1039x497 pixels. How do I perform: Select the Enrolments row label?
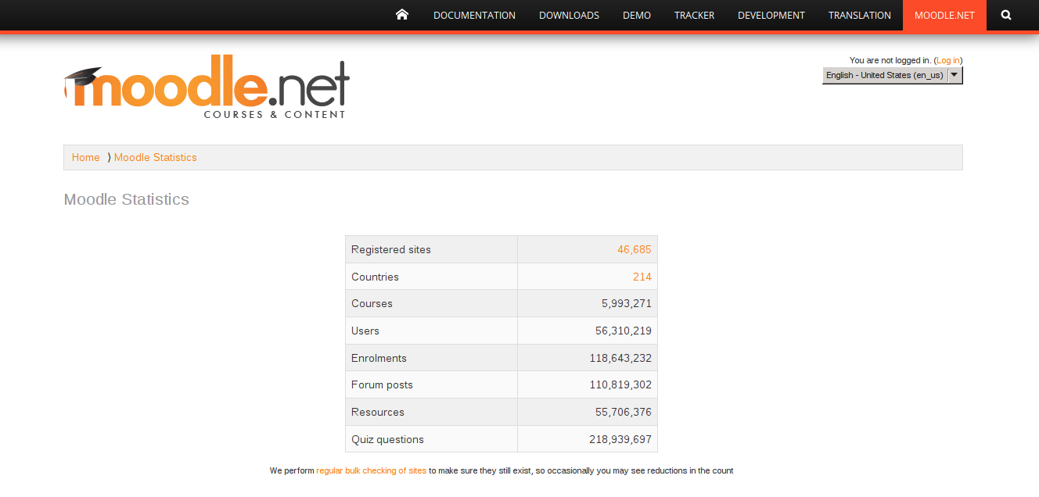click(x=379, y=358)
